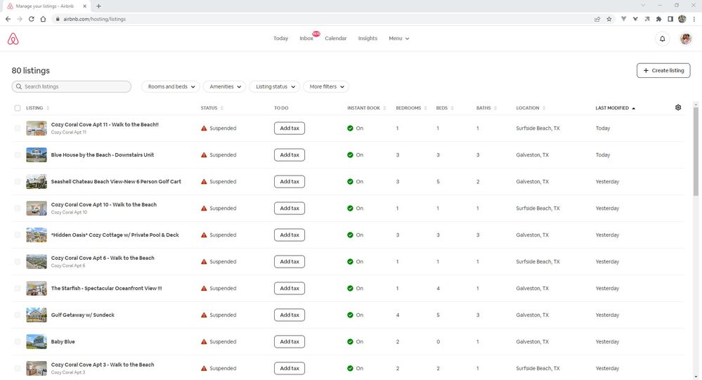702x380 pixels.
Task: Open the notifications bell
Action: pos(662,39)
